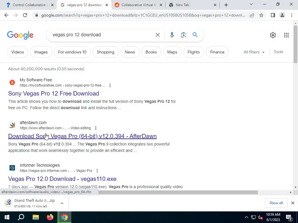Close the downloads bar
Image resolution: width=298 pixels, height=223 pixels.
point(293,203)
